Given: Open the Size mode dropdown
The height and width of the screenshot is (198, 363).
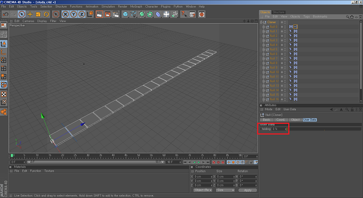Looking at the screenshot, I should click(x=226, y=190).
